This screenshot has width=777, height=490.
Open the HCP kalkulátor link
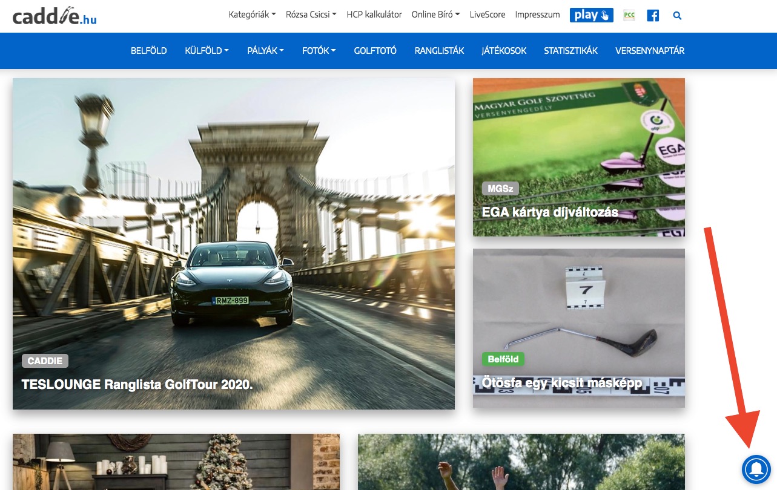coord(374,15)
